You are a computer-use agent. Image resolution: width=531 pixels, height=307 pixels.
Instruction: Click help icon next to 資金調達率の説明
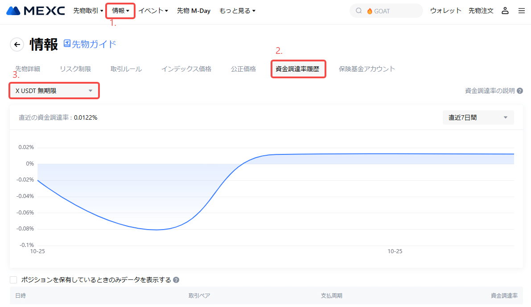(x=520, y=91)
